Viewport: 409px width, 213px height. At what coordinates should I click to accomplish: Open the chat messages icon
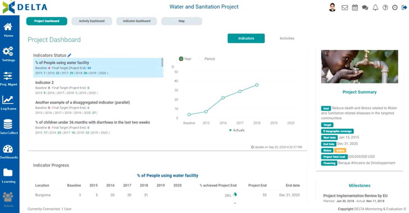pyautogui.click(x=365, y=8)
